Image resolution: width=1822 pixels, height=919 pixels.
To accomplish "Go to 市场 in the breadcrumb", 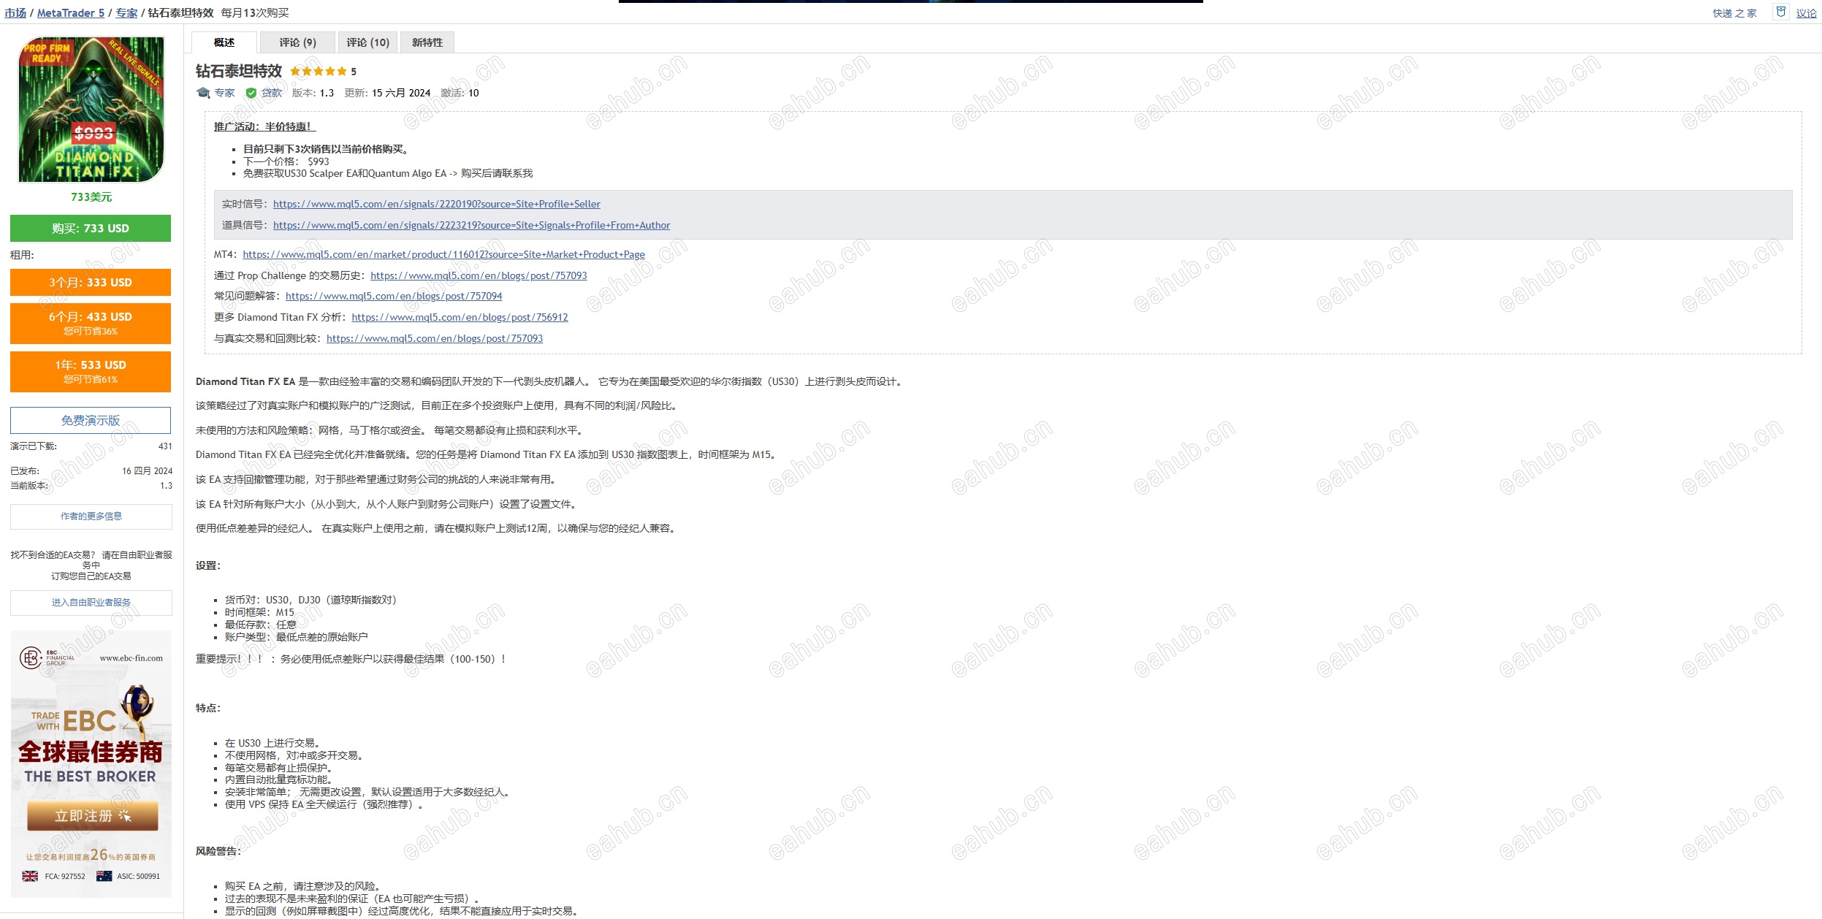I will point(15,13).
